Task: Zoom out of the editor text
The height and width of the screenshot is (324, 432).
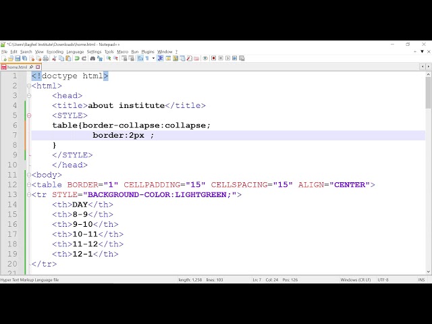Action: pos(115,58)
